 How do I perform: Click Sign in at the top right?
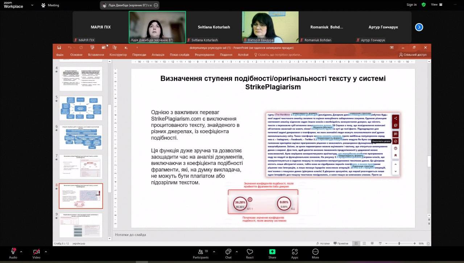(411, 5)
